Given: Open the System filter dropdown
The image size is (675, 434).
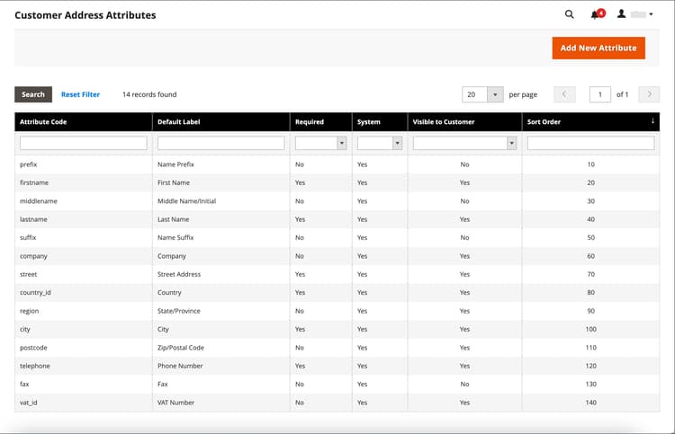Looking at the screenshot, I should coord(379,143).
